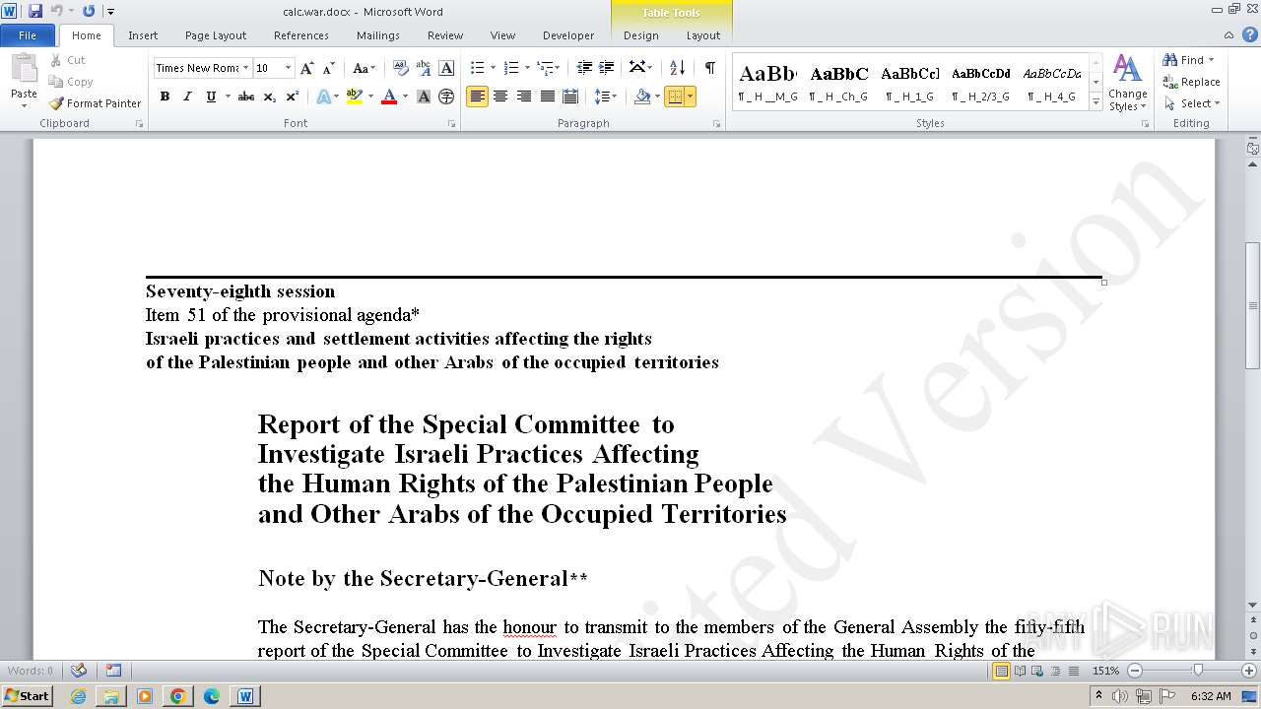This screenshot has width=1261, height=709.
Task: Apply the font color red A
Action: coord(389,97)
